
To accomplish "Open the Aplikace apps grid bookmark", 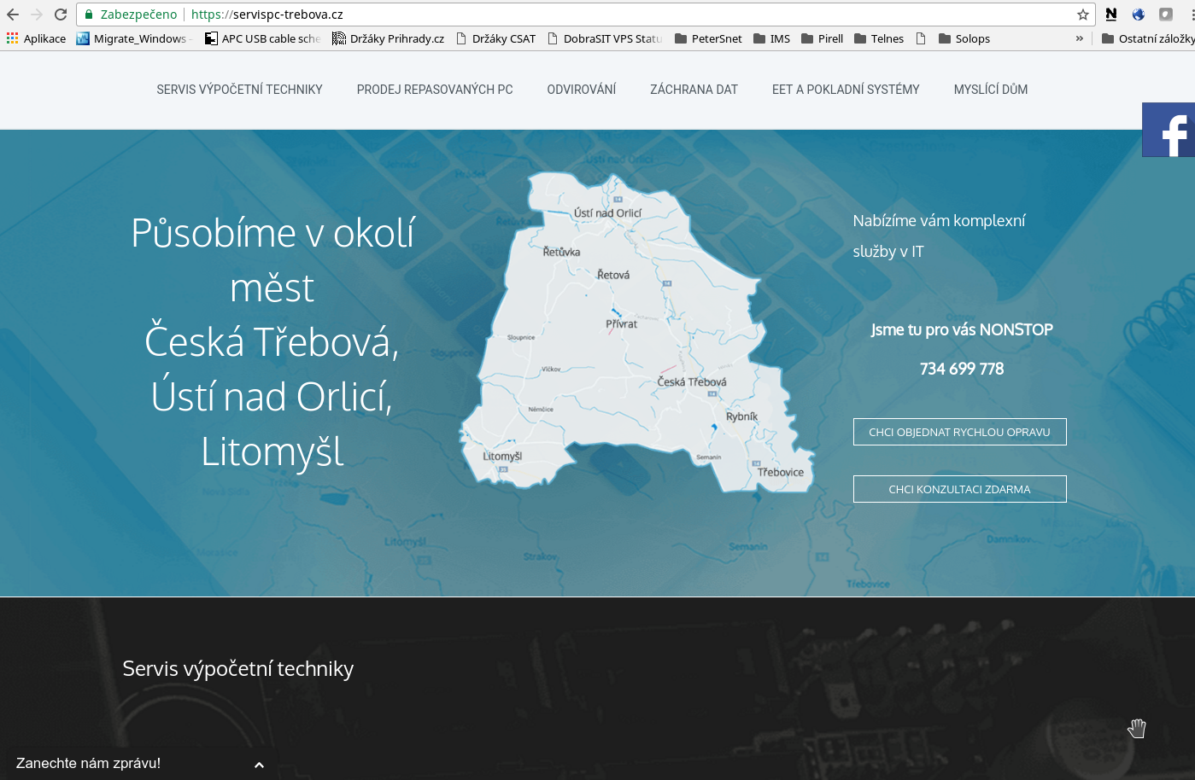I will pos(36,38).
